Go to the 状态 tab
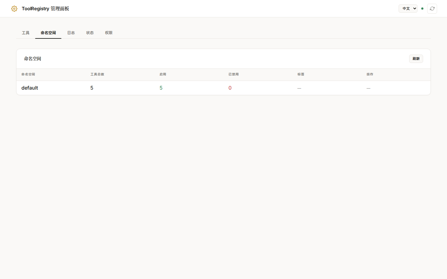The height and width of the screenshot is (279, 447). [90, 33]
